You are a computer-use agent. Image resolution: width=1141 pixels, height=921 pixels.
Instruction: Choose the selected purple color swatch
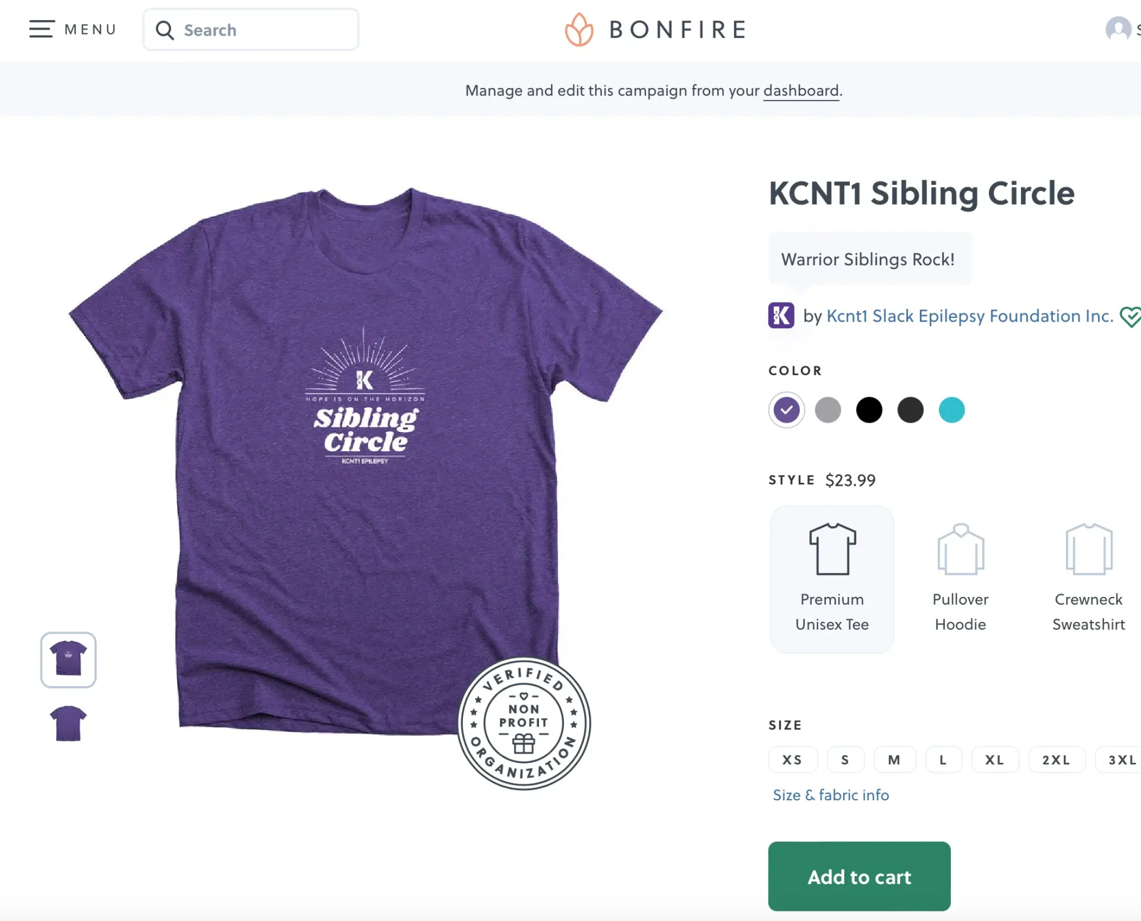point(787,410)
